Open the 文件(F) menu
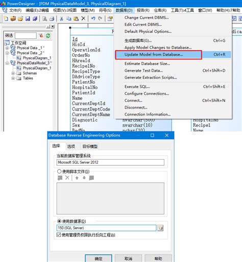This screenshot has height=262, width=242. tap(15, 10)
